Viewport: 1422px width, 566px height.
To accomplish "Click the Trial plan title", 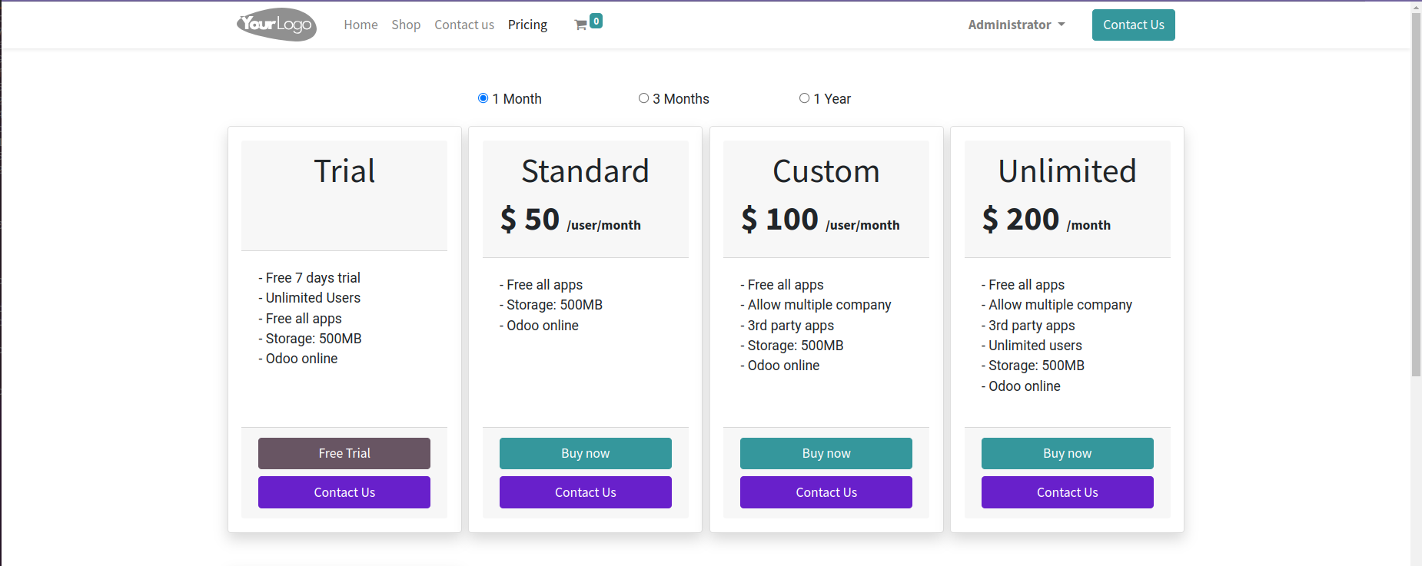I will pos(344,170).
